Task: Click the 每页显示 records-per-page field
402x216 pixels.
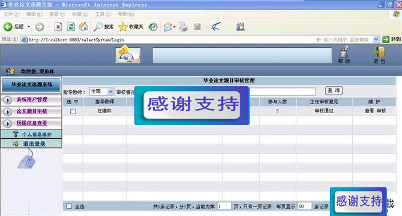Action: pyautogui.click(x=305, y=206)
